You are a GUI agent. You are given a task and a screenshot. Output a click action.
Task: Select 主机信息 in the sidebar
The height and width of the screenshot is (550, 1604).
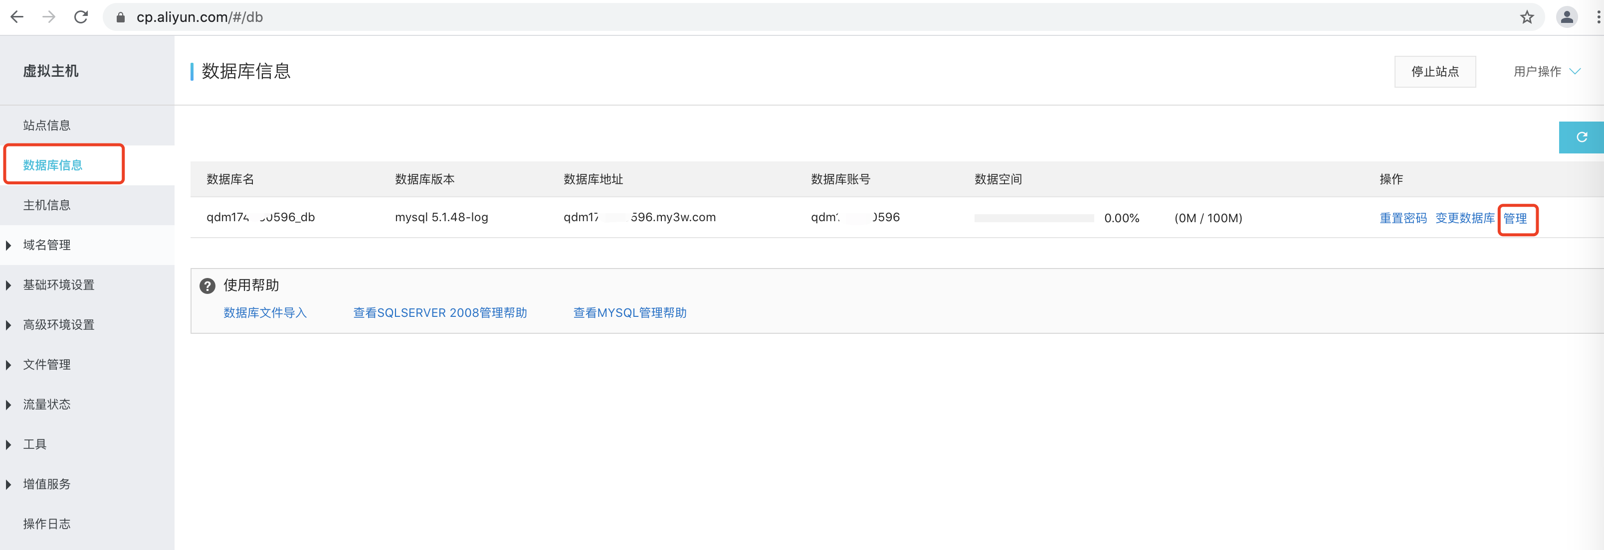(47, 205)
